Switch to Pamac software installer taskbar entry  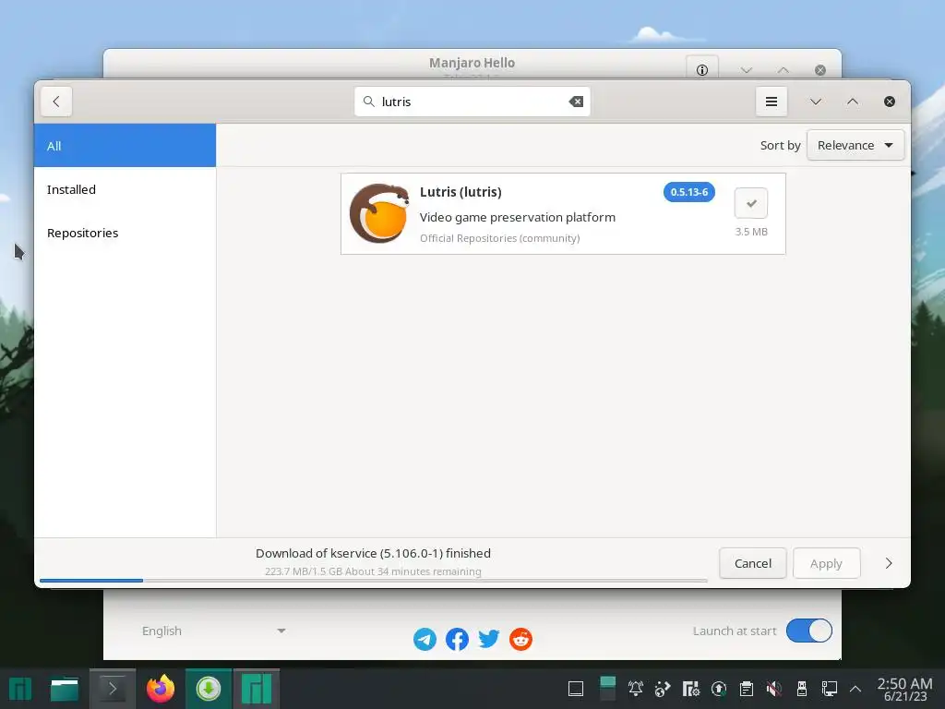pyautogui.click(x=209, y=689)
